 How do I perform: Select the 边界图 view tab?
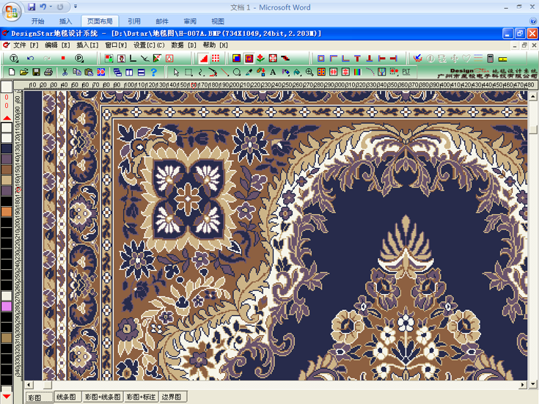point(173,397)
